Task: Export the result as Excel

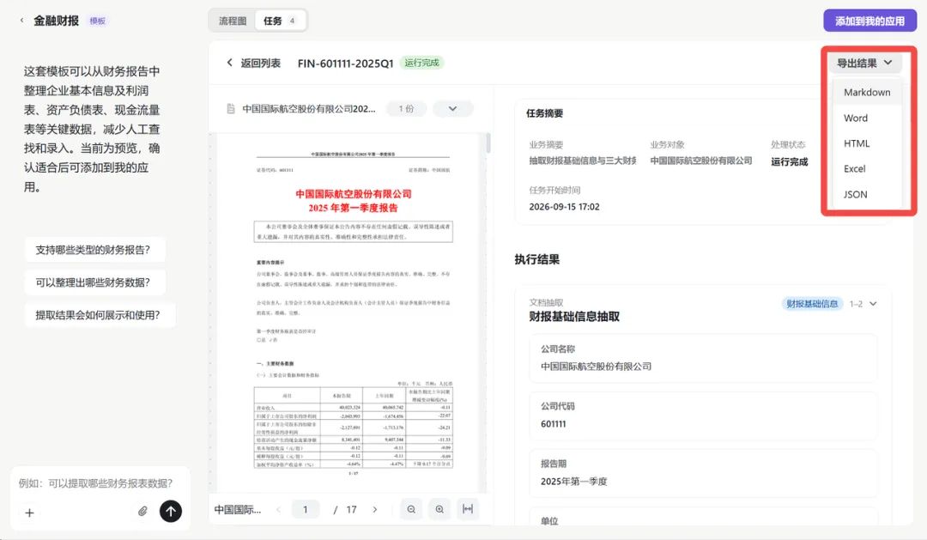Action: point(867,168)
